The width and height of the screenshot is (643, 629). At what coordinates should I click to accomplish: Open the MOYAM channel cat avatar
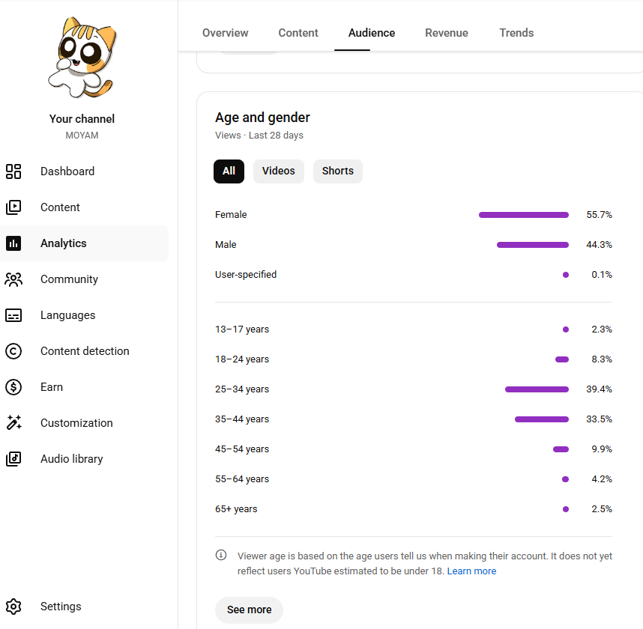pyautogui.click(x=82, y=58)
